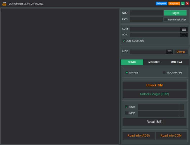Select the AT+ADB radio option
This screenshot has width=190, height=145.
coord(127,72)
